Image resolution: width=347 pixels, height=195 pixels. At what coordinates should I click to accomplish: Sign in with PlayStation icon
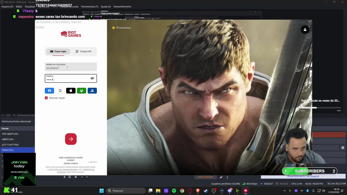[92, 91]
